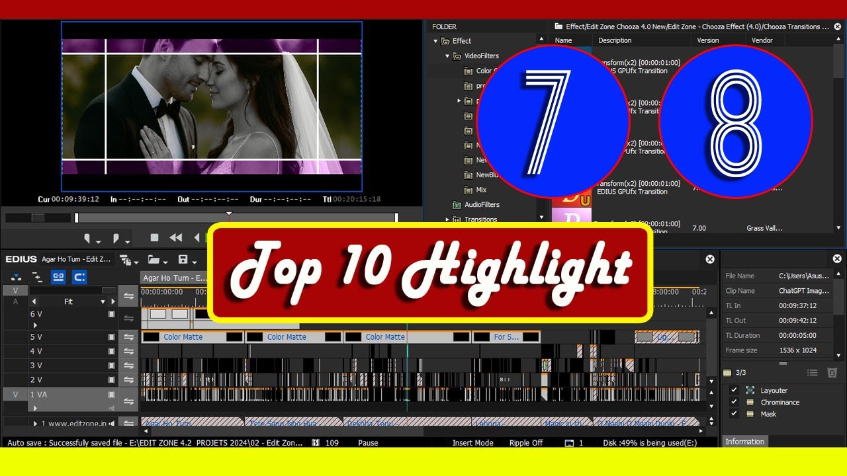The height and width of the screenshot is (476, 847).
Task: Disable the Chrominance effect checkbox
Action: pos(733,402)
